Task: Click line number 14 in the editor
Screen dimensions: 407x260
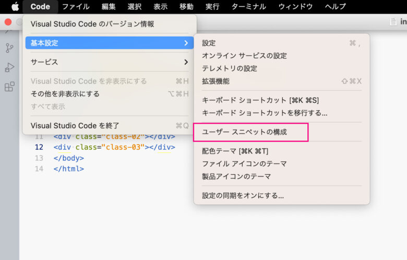Action: tap(39, 169)
